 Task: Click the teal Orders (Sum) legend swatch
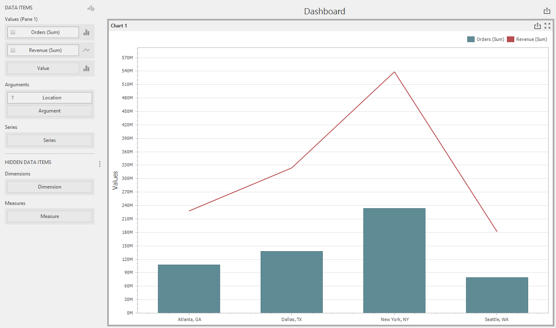[x=470, y=39]
